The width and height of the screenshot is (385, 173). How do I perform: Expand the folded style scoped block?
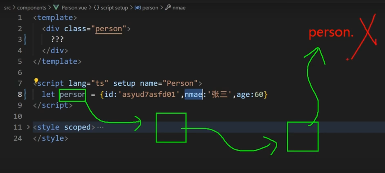click(28, 127)
